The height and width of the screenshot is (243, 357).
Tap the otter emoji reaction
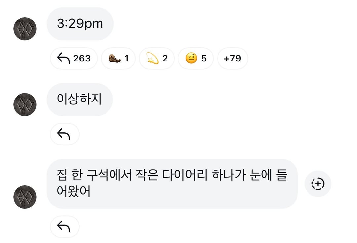coord(118,59)
